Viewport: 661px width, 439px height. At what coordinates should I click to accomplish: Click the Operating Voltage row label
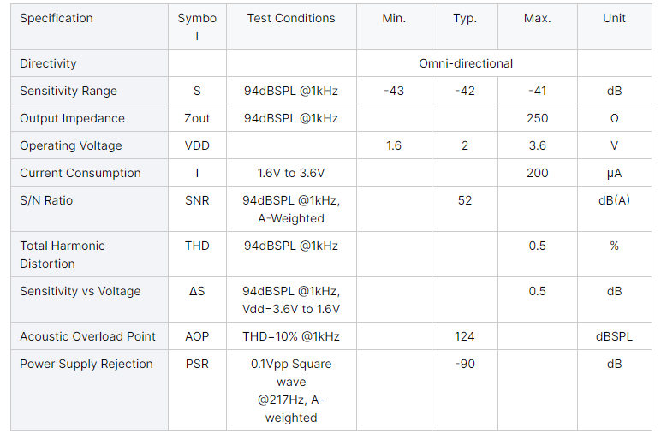pyautogui.click(x=71, y=145)
